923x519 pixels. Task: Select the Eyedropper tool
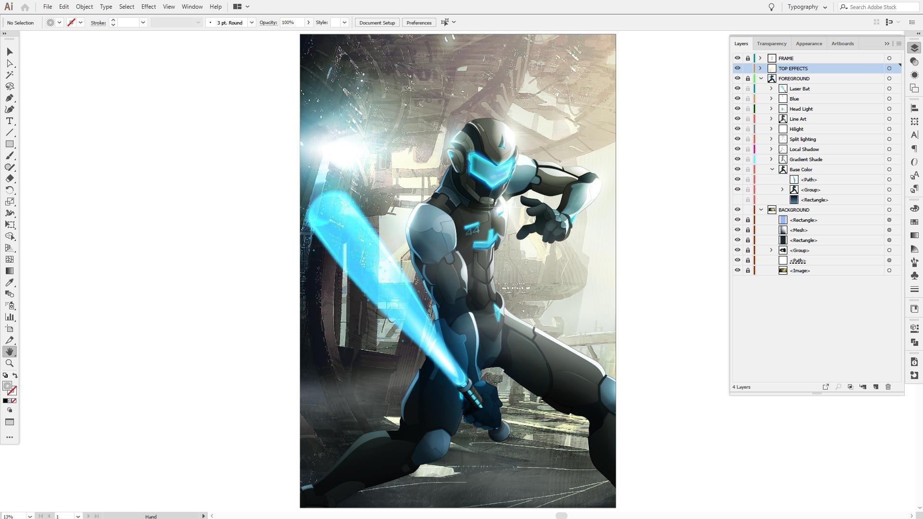click(10, 282)
